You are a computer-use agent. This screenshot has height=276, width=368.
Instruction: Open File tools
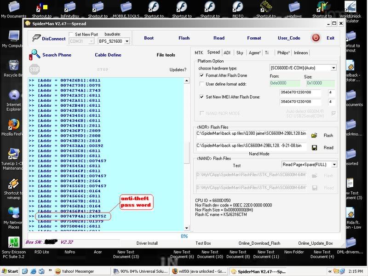(x=166, y=55)
